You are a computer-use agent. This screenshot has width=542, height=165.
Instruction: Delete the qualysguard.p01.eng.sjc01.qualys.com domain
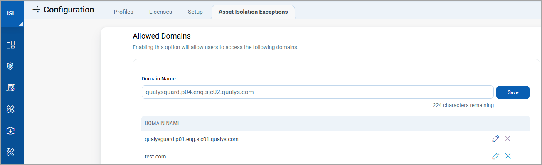508,139
